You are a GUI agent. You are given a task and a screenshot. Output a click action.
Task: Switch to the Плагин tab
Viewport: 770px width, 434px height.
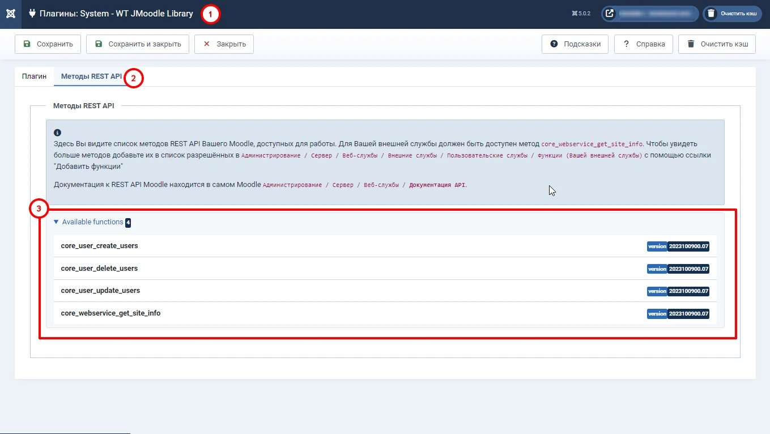(x=34, y=76)
